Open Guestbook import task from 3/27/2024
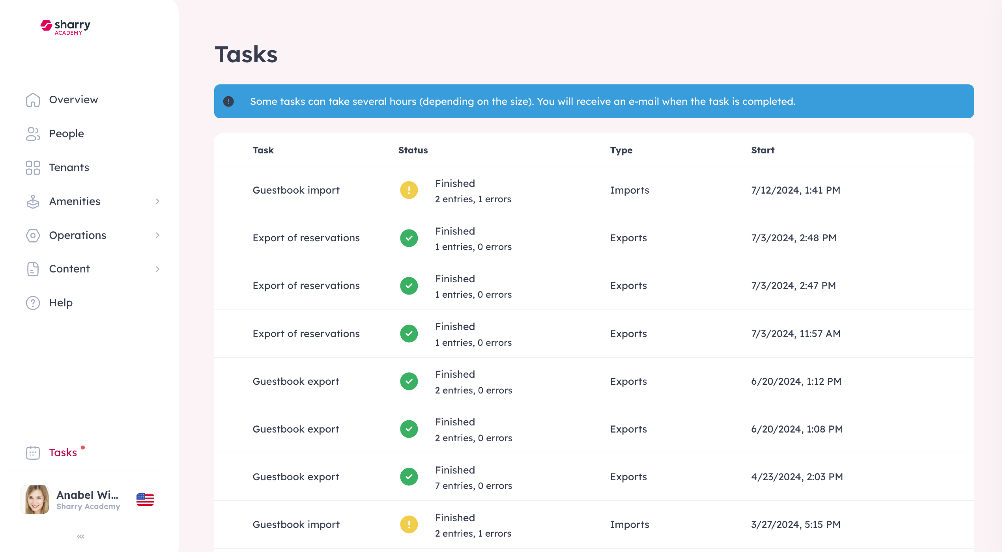Screen dimensions: 1002x552 [x=296, y=524]
